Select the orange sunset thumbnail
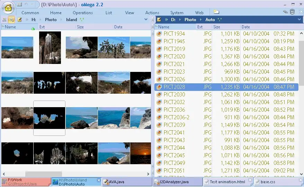 (x=141, y=153)
